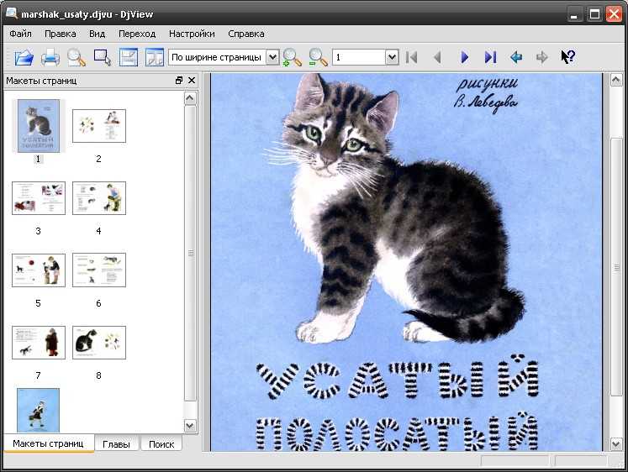Open the Настройки menu

coord(192,34)
